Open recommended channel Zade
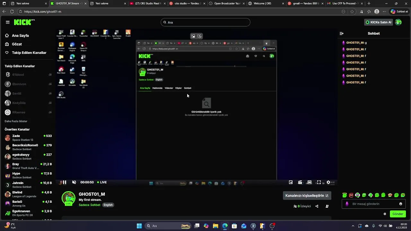Screen dimensions: 411x231 click(x=28, y=138)
